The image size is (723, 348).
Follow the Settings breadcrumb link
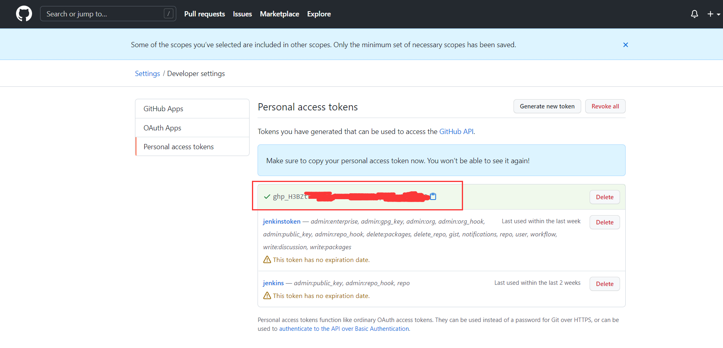[147, 74]
